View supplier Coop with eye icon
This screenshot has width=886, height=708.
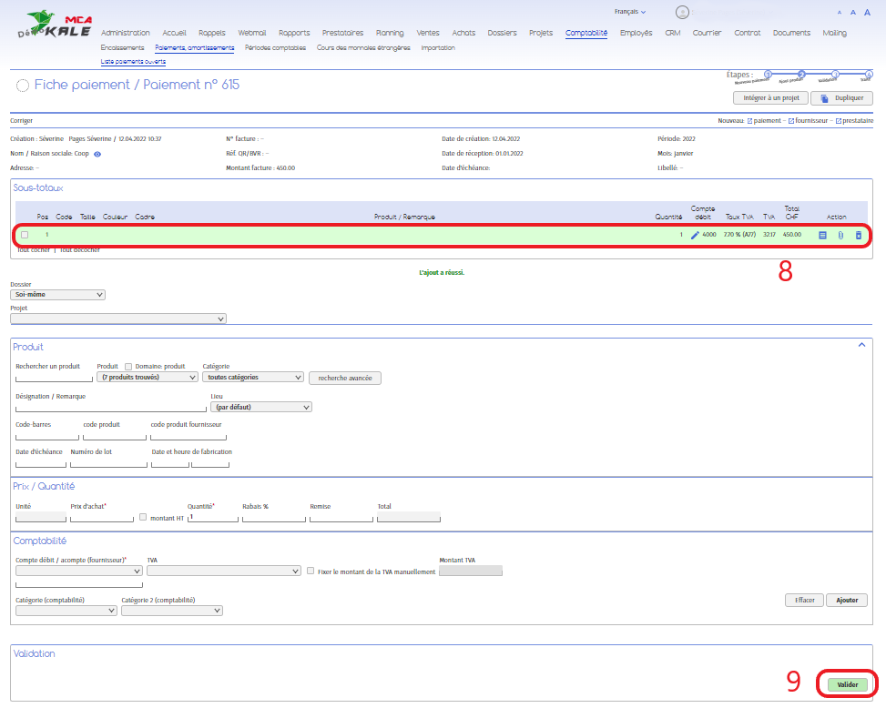[x=97, y=155]
